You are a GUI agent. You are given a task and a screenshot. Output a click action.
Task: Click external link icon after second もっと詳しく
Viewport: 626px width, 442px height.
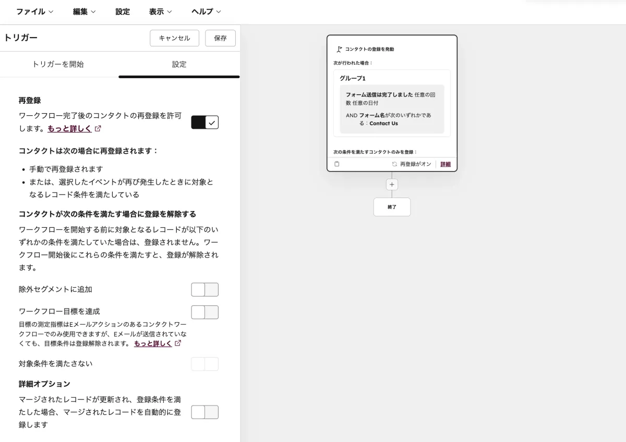(x=178, y=343)
